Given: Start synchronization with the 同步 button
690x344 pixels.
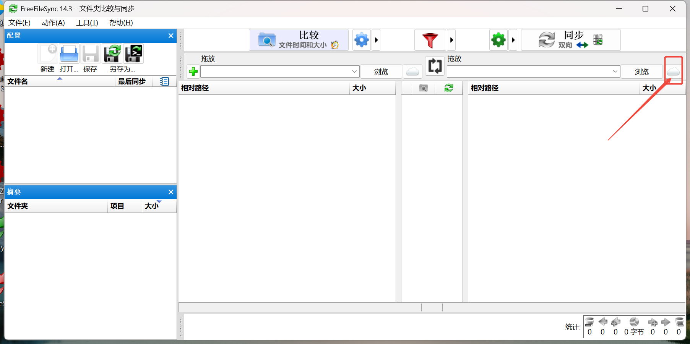Looking at the screenshot, I should [x=571, y=40].
